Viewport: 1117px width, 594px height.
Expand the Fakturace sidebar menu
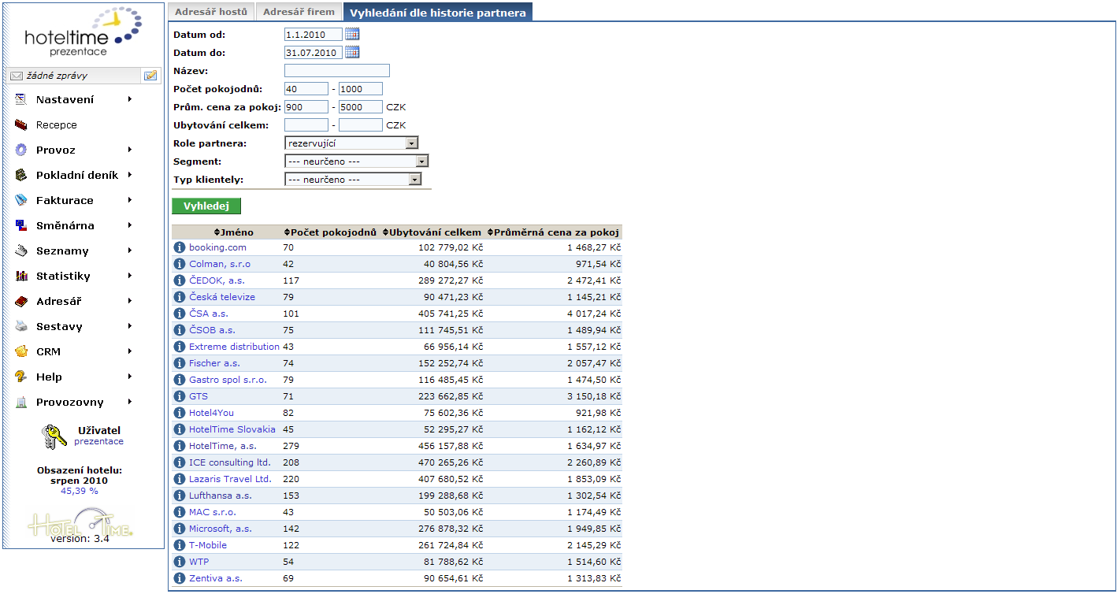[x=73, y=200]
